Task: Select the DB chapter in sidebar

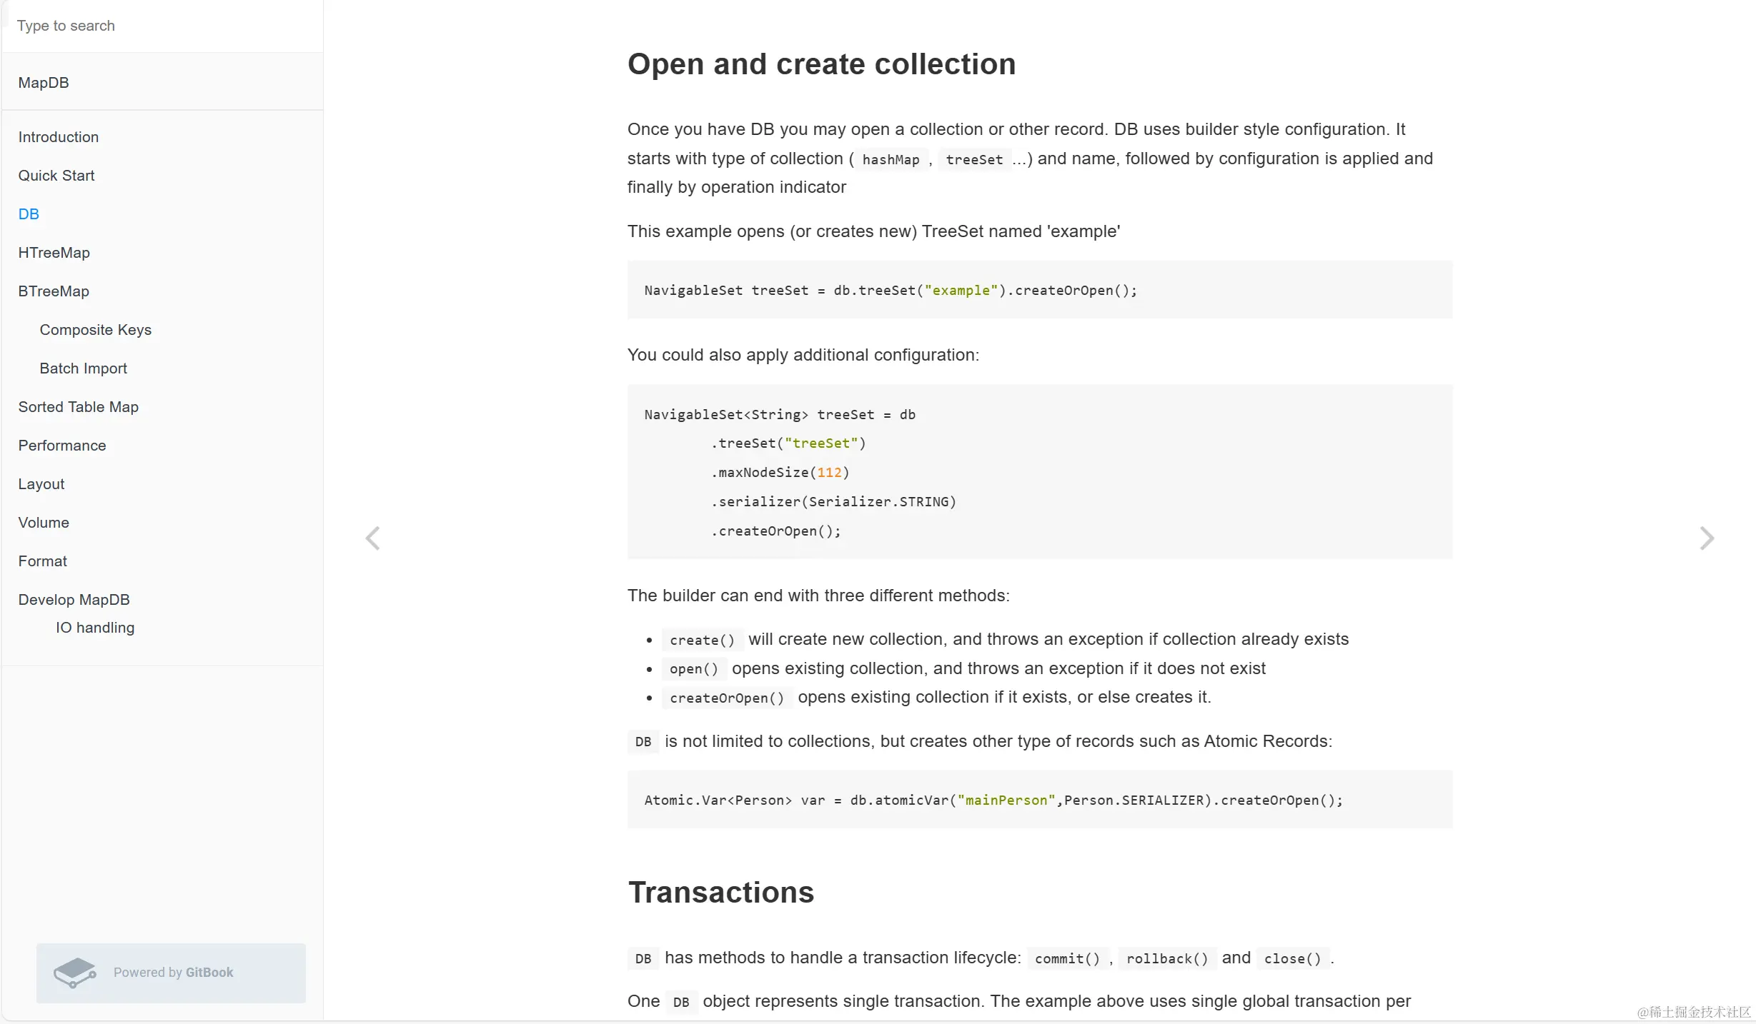Action: (x=29, y=214)
